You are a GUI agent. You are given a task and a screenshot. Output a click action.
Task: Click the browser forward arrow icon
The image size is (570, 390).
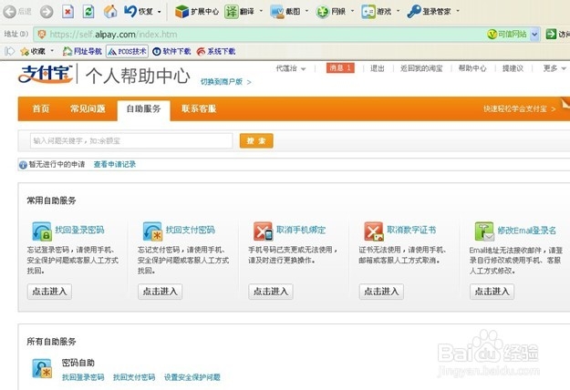(47, 12)
